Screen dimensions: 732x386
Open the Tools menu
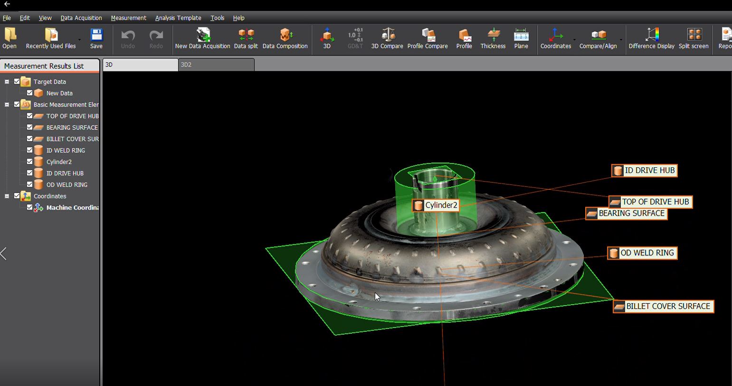(x=218, y=18)
